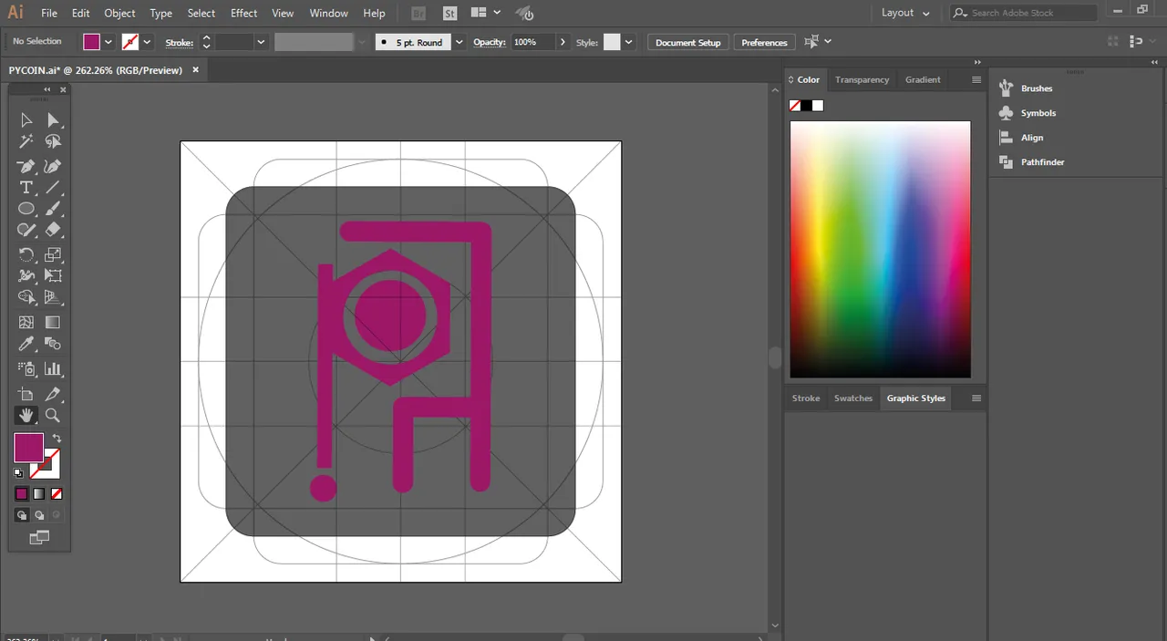Image resolution: width=1167 pixels, height=641 pixels.
Task: Open the Layout workspace switcher
Action: tap(904, 13)
